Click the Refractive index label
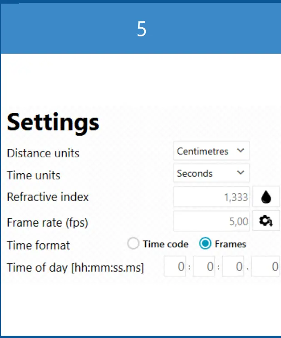Viewport: 281px width, 338px height. 48,197
